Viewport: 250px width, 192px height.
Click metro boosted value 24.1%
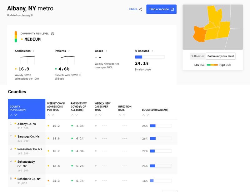pyautogui.click(x=142, y=63)
